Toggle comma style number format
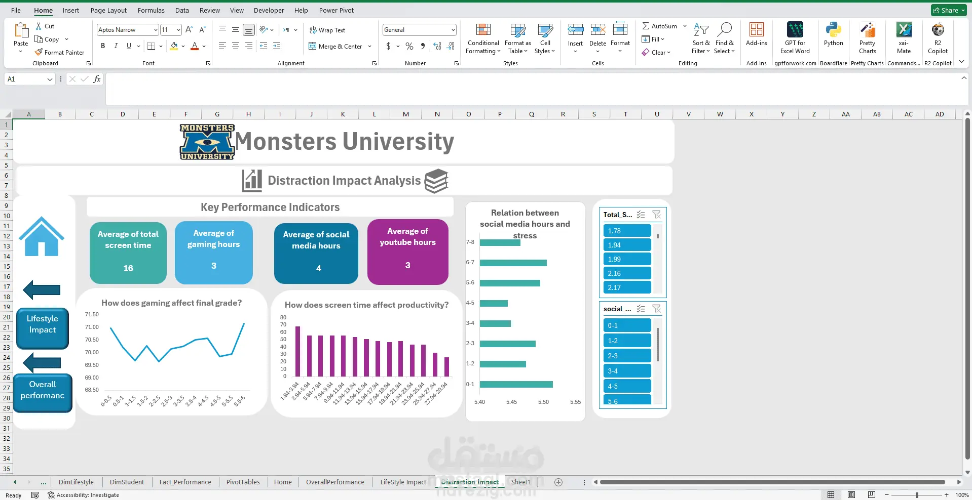972x500 pixels. 423,46
